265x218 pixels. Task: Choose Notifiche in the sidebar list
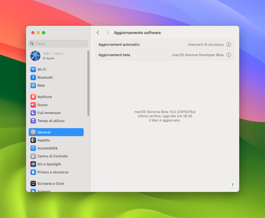(x=45, y=97)
